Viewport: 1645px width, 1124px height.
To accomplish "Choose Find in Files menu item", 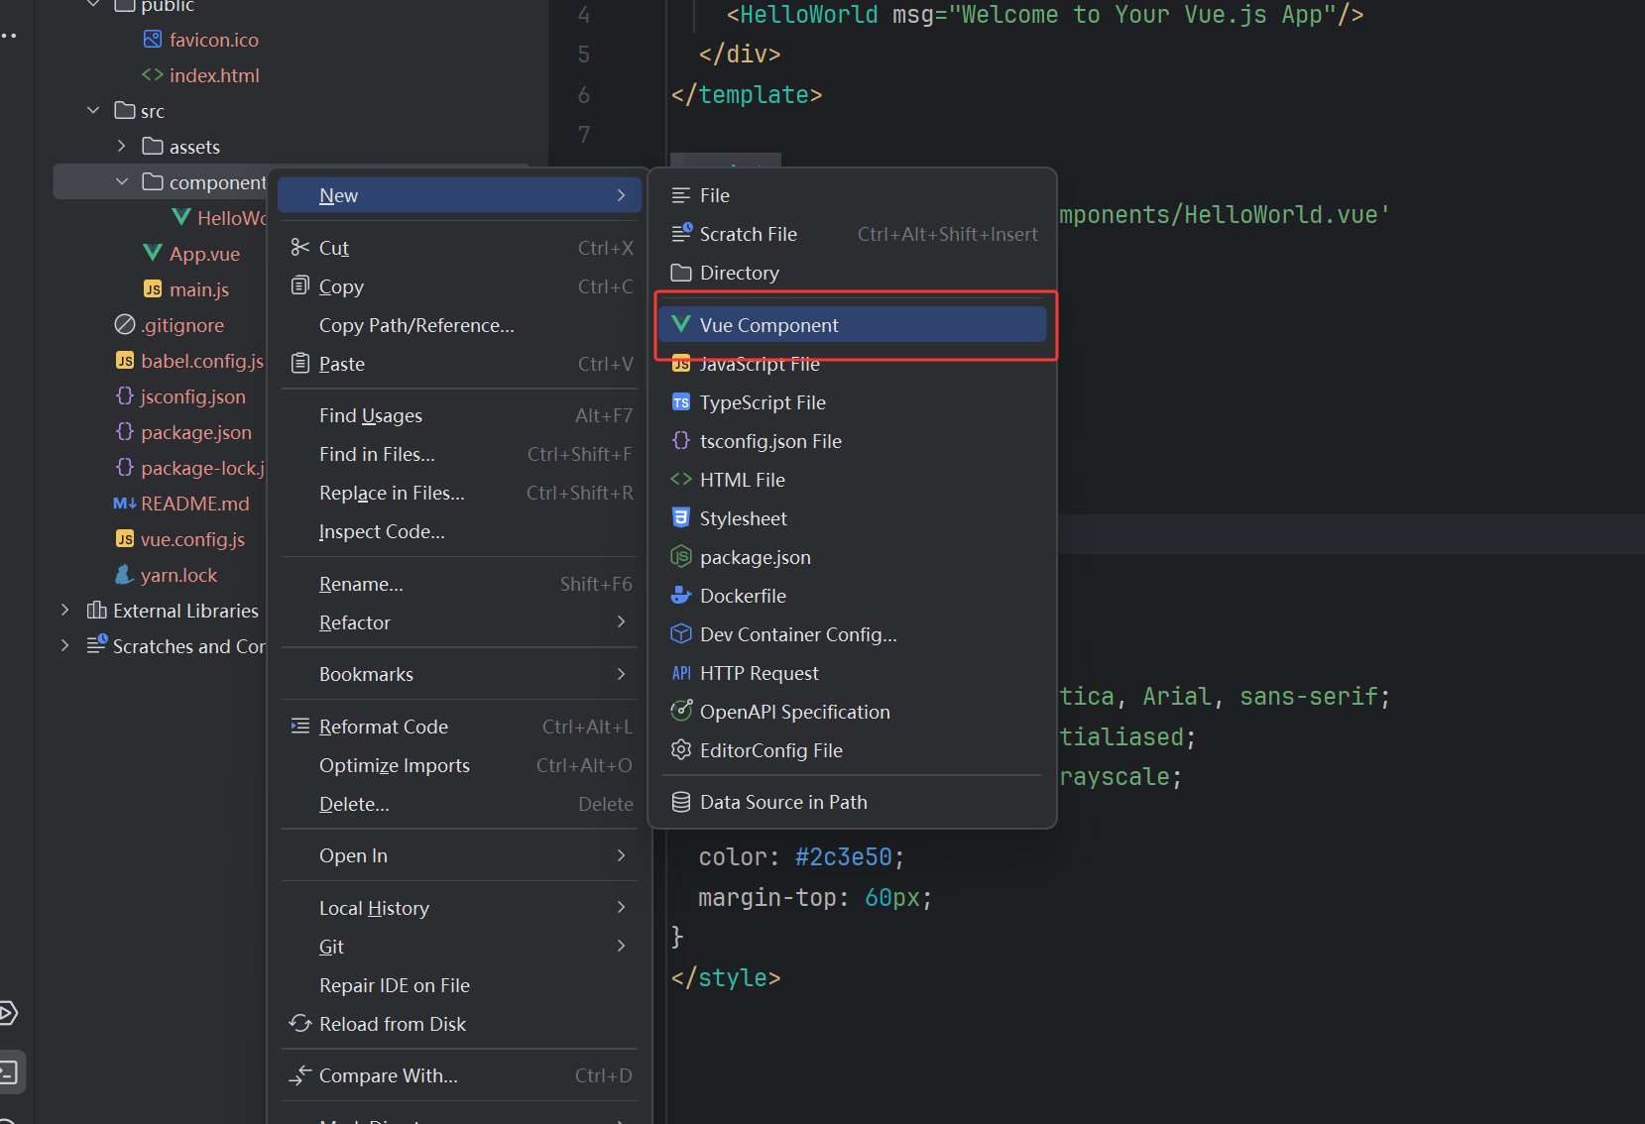I will (x=460, y=454).
